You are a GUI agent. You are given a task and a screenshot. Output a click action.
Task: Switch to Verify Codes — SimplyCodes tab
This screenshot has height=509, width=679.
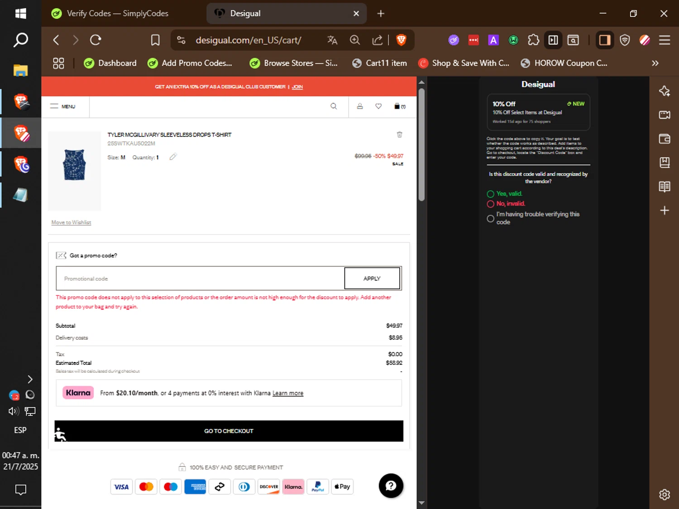point(117,14)
